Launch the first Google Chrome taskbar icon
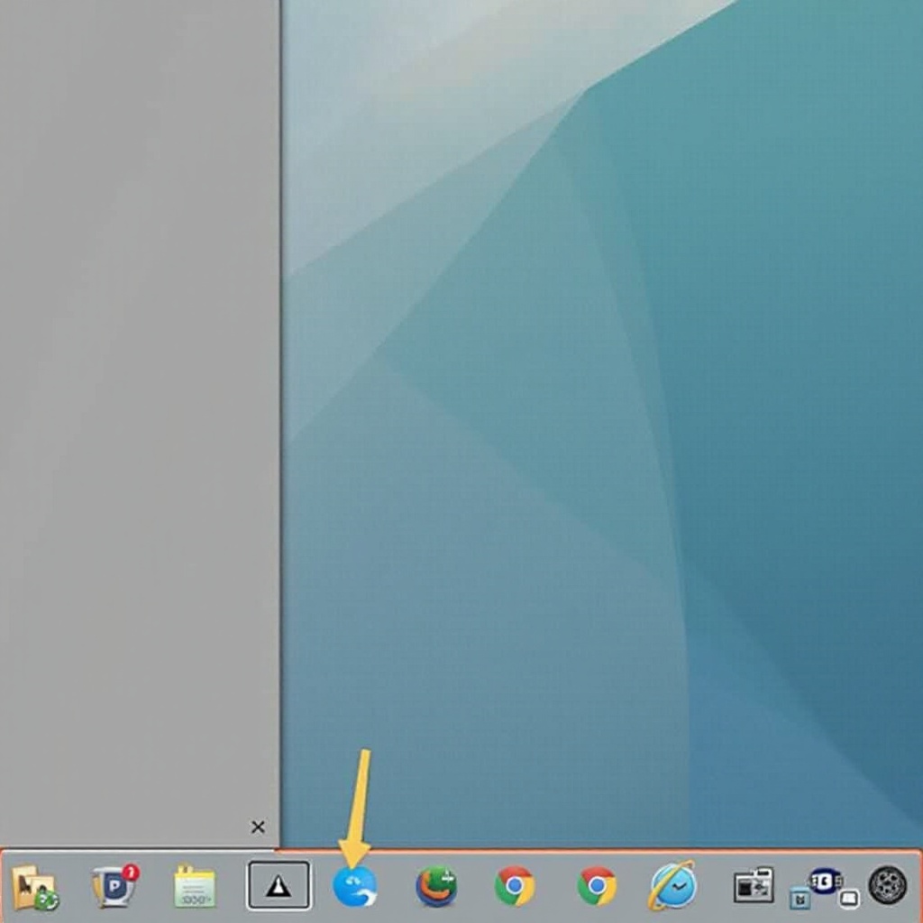This screenshot has height=923, width=923. click(x=515, y=886)
